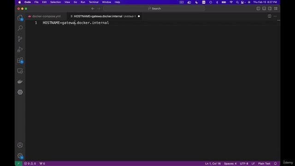Open Run and Debug view
Image resolution: width=295 pixels, height=166 pixels.
(20, 49)
